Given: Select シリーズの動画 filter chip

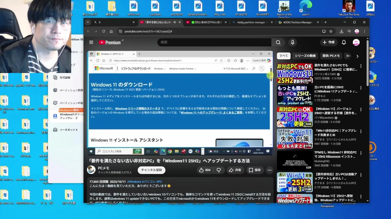Looking at the screenshot, I should tap(305, 56).
